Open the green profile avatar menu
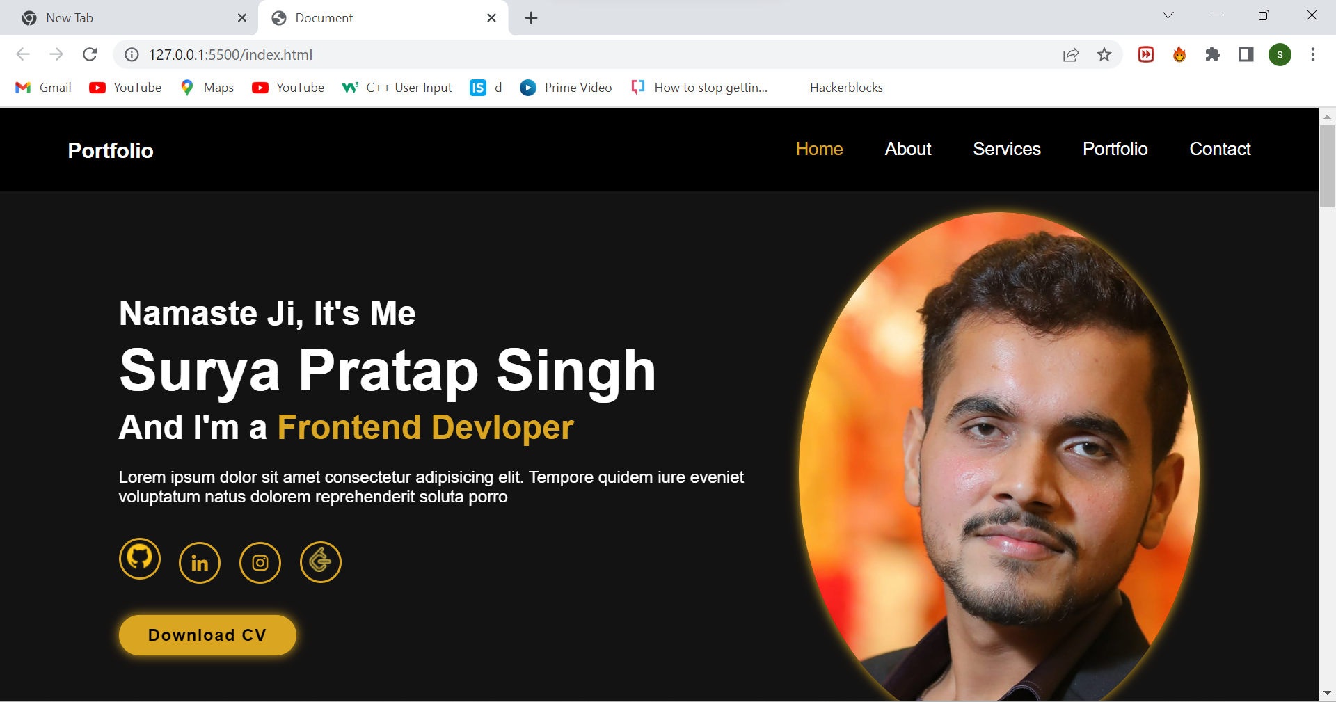This screenshot has width=1336, height=702. [x=1280, y=54]
